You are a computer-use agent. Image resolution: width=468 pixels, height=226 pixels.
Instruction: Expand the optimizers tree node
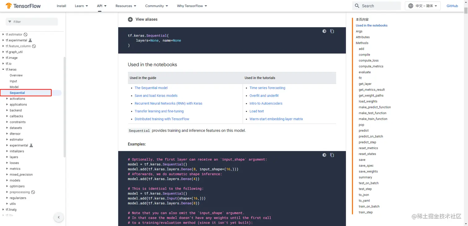(x=7, y=186)
